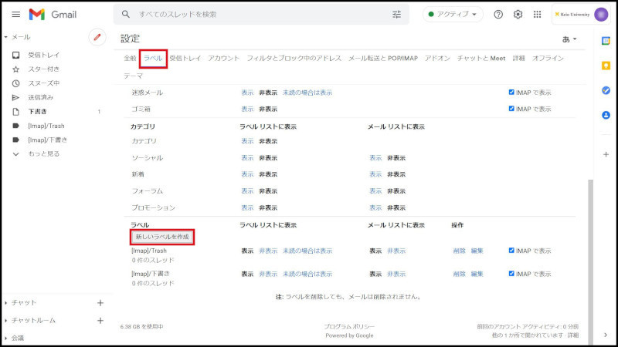Click the 新しいラベルを作成 button
The image size is (618, 347).
[x=161, y=236]
